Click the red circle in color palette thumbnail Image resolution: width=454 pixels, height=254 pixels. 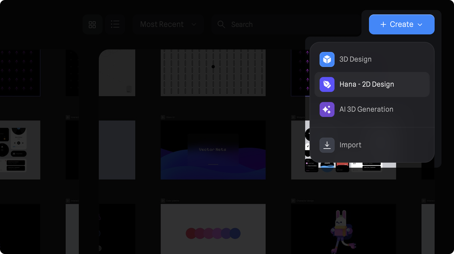click(x=191, y=233)
